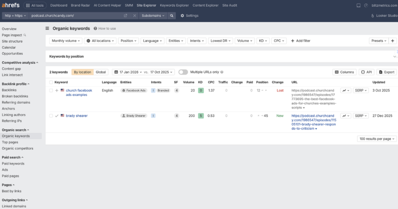Viewport: 398px width, 209px height.
Task: Go to Dashboard
Action: [59, 5]
